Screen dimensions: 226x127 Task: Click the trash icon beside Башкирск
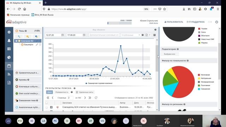point(40,44)
